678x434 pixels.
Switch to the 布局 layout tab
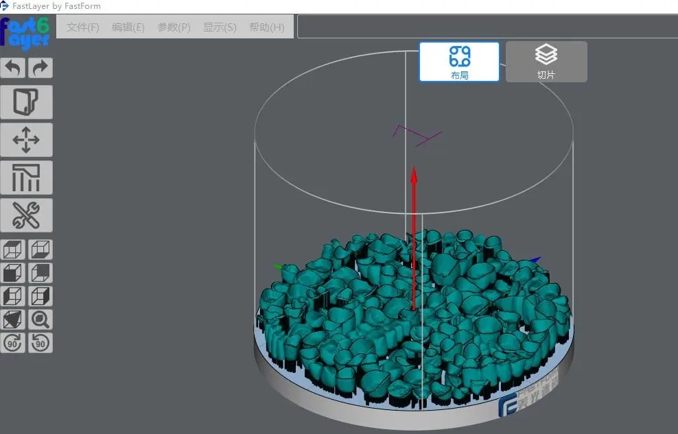tap(459, 62)
